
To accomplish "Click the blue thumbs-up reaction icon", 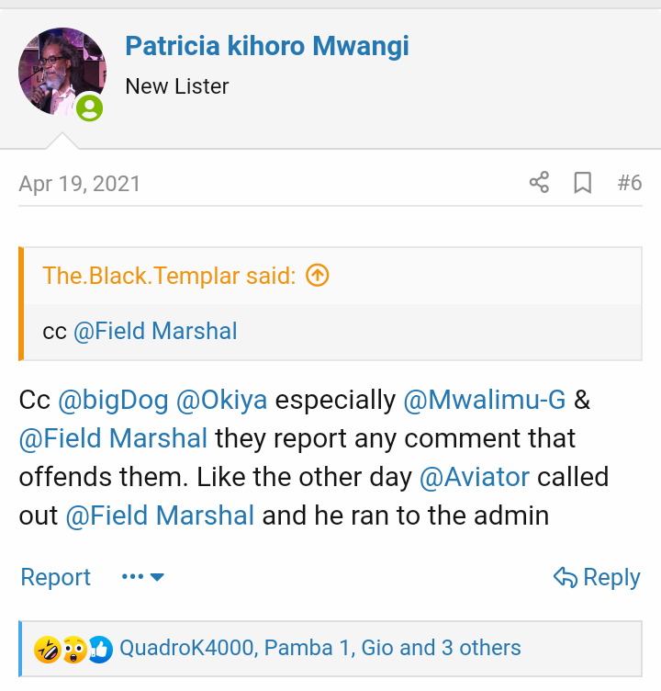I will coord(99,649).
